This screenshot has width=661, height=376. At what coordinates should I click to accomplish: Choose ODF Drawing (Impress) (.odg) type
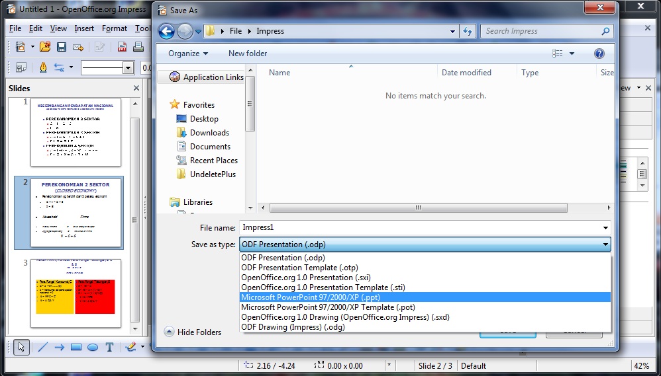pyautogui.click(x=425, y=327)
